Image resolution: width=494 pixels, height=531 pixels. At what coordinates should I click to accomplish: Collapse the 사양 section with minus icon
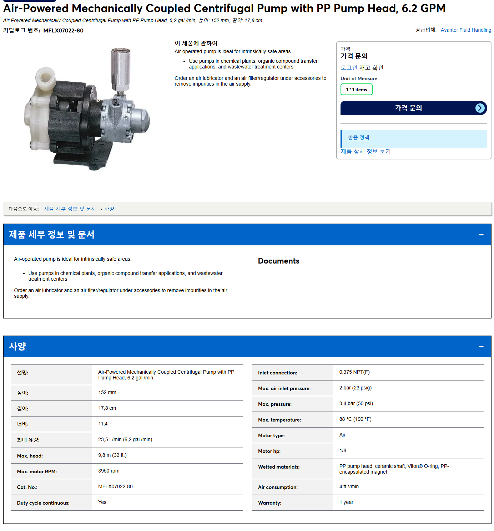tap(481, 347)
